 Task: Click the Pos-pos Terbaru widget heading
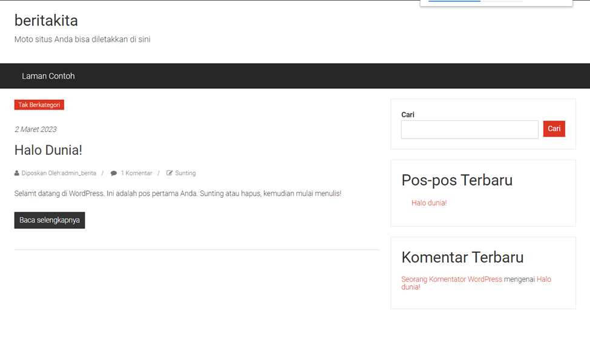coord(457,180)
